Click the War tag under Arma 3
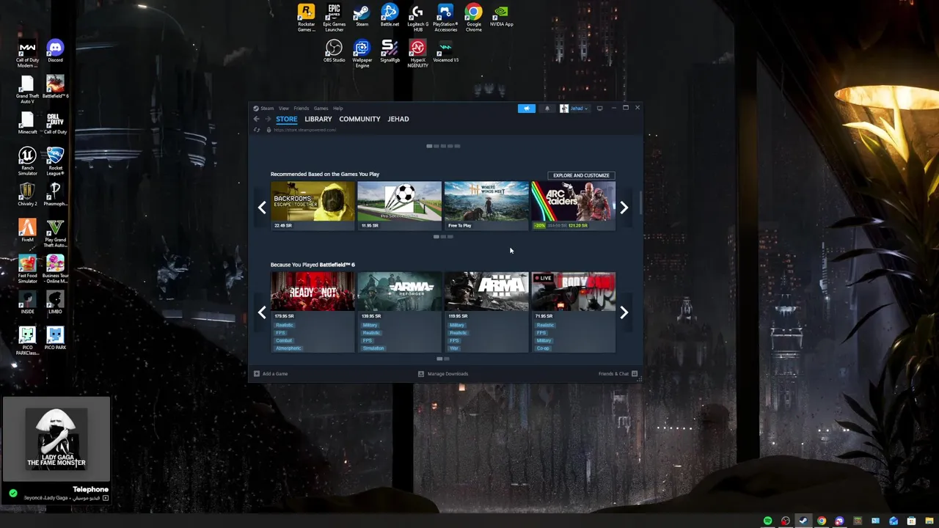This screenshot has height=528, width=939. point(453,348)
